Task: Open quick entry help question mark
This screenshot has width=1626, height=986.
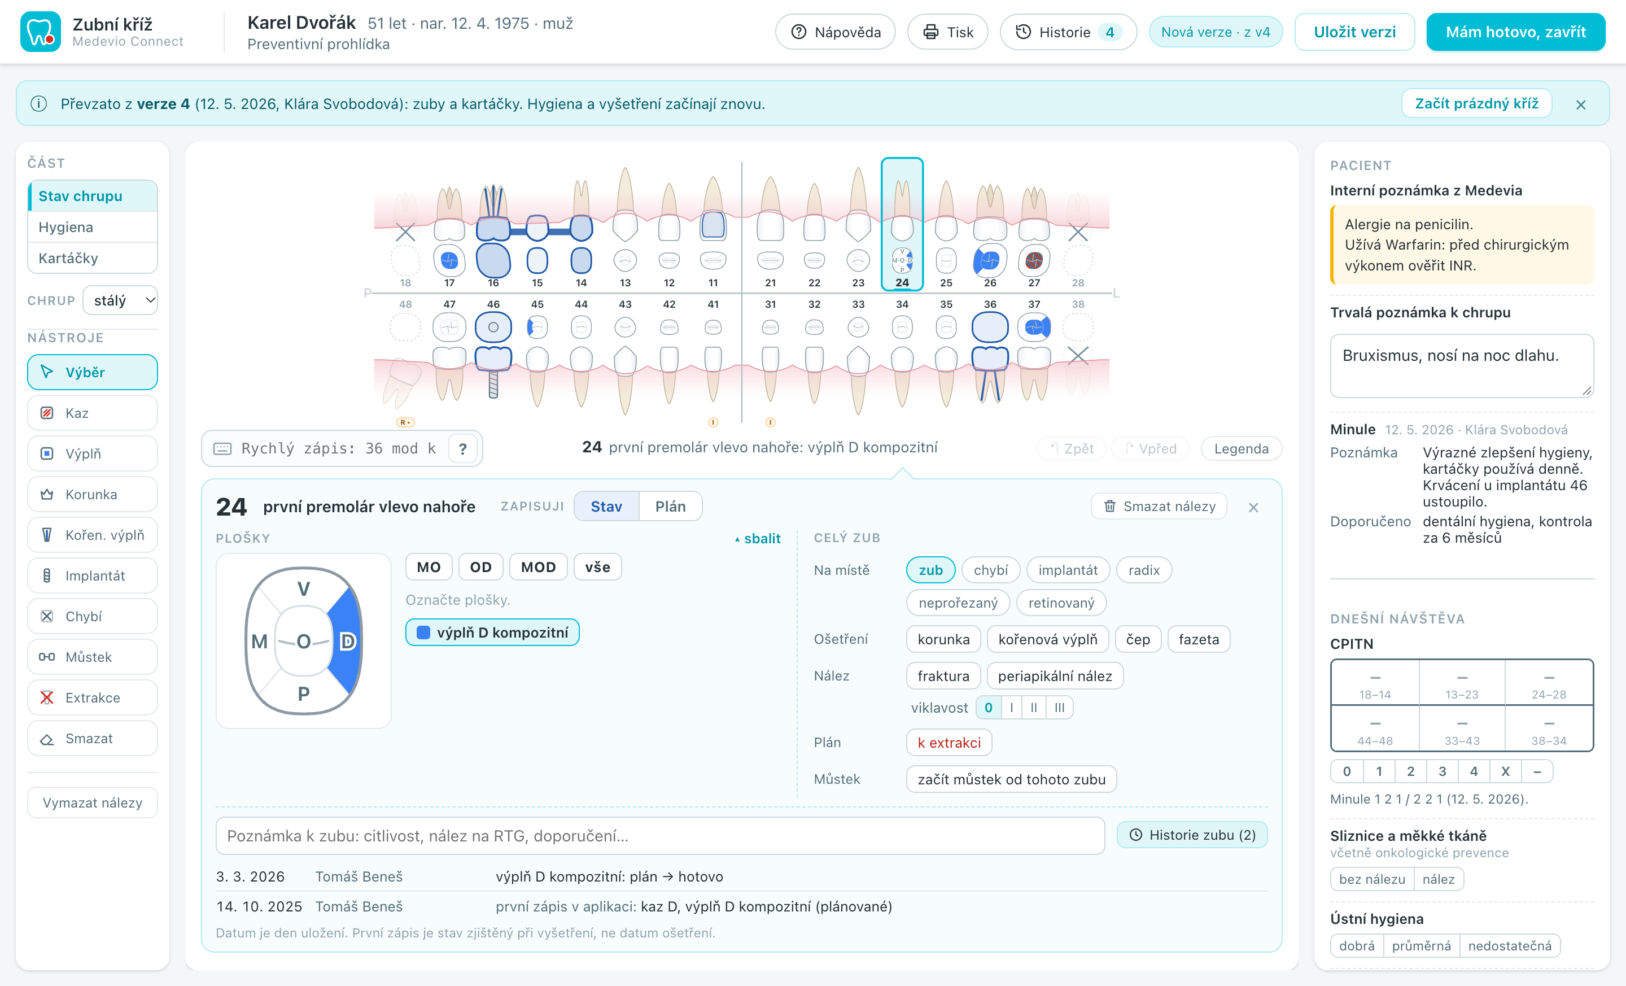Action: (x=462, y=449)
